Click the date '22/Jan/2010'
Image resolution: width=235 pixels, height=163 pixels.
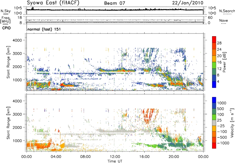point(188,3)
